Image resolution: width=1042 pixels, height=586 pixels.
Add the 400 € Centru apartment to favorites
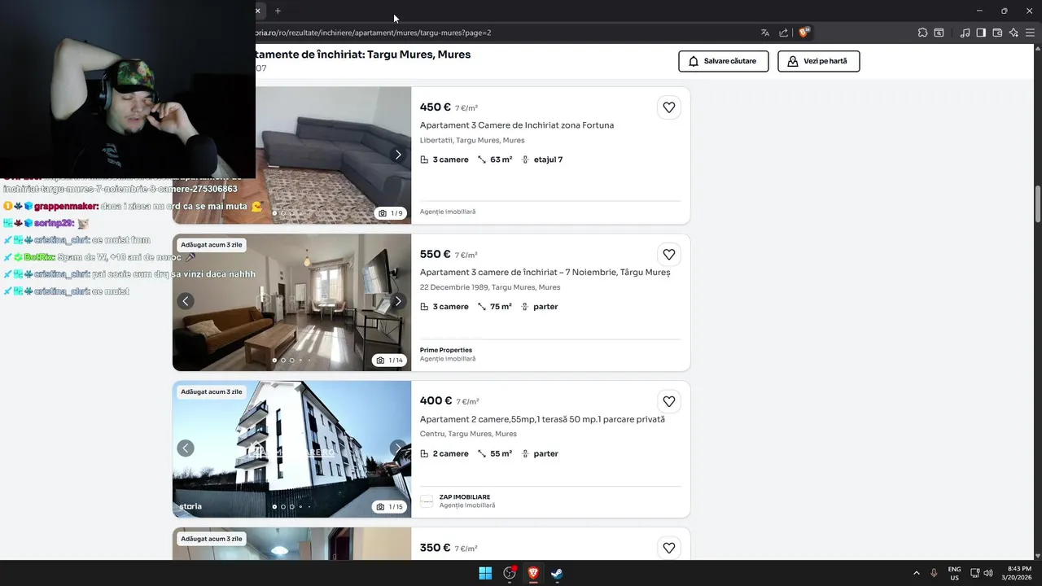(x=668, y=401)
